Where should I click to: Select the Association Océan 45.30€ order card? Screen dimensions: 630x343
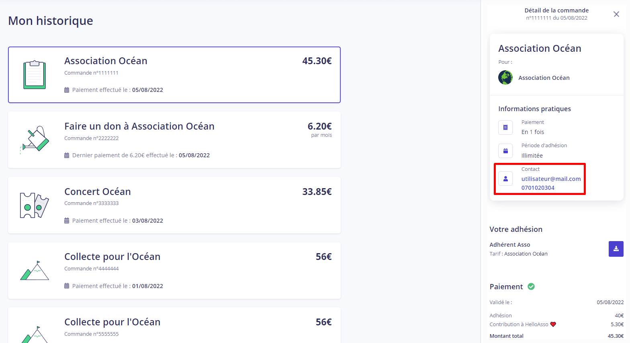tap(174, 75)
